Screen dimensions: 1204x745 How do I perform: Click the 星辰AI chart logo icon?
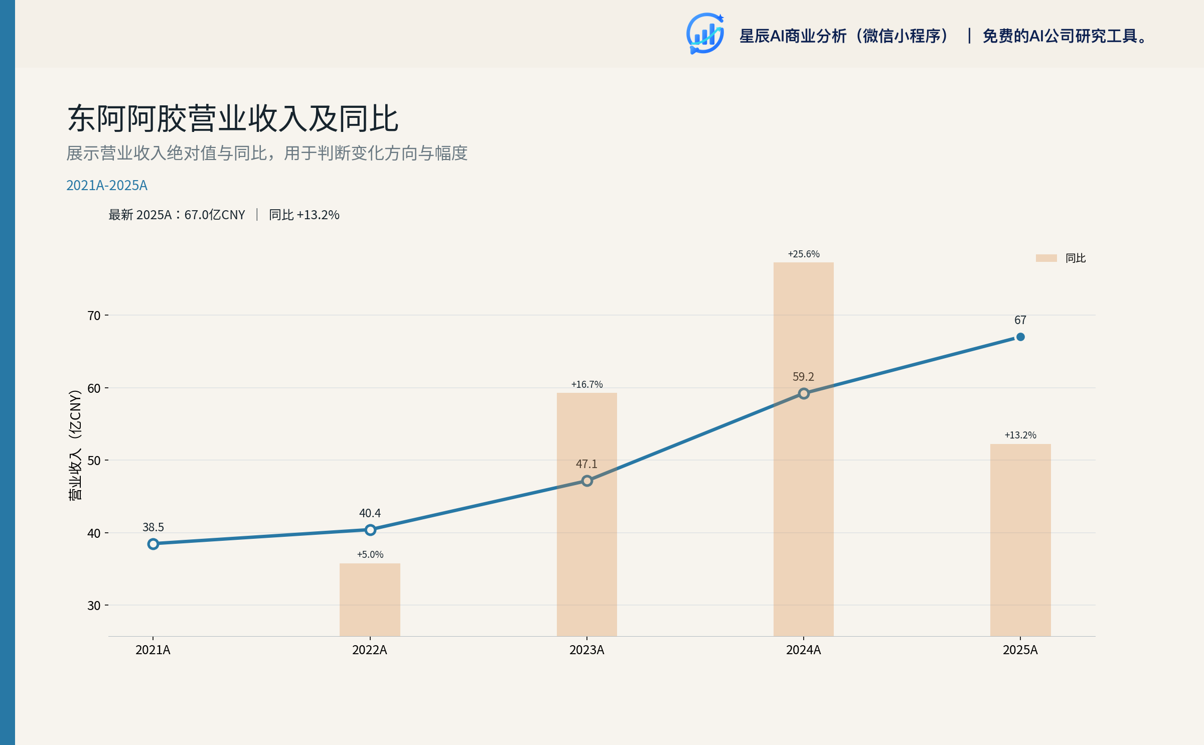[705, 34]
